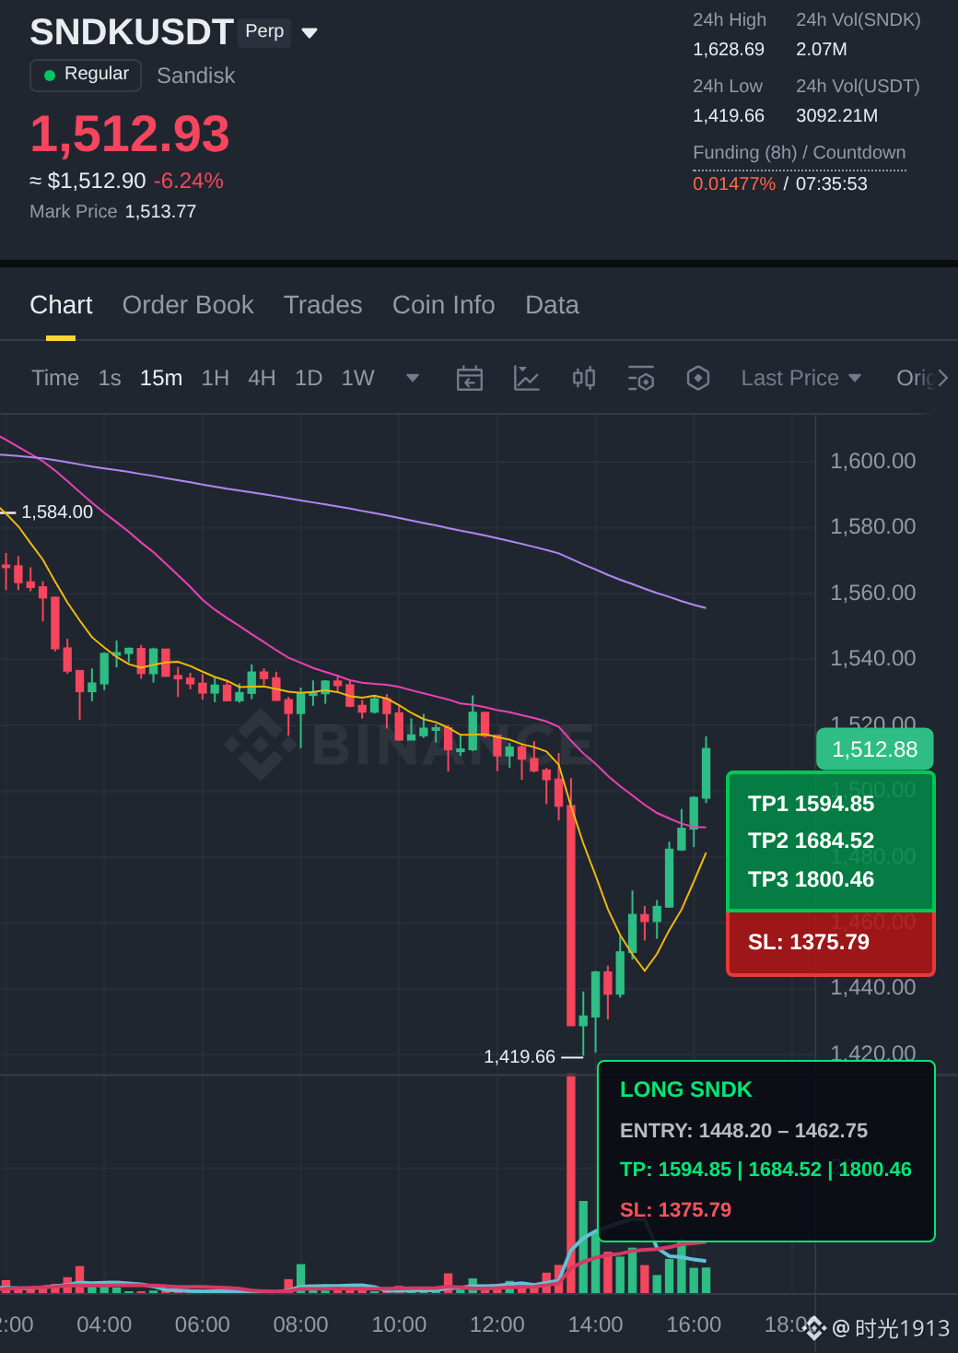This screenshot has height=1353, width=958.
Task: Switch to the Chart tab
Action: point(61,305)
